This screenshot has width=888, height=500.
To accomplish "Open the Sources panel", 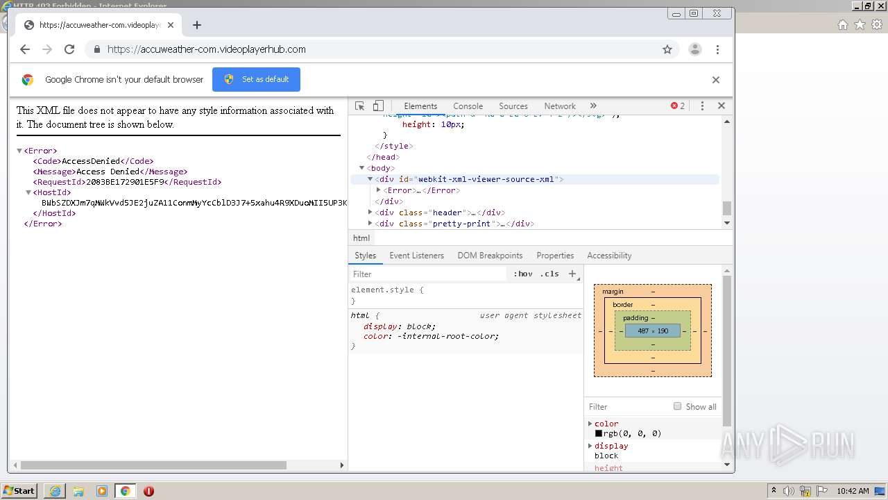I will pyautogui.click(x=513, y=106).
